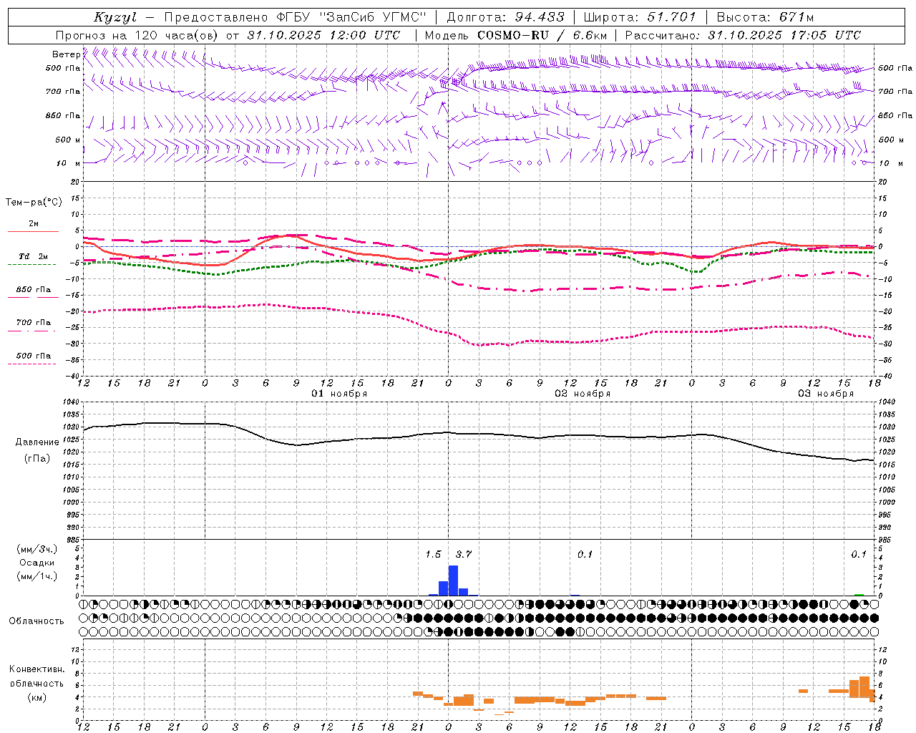916x733 pixels.
Task: Click the small green precipitation bar
Action: click(859, 594)
